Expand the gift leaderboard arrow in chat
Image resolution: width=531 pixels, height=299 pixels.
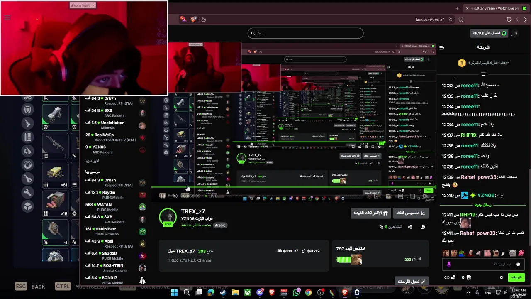click(x=483, y=74)
